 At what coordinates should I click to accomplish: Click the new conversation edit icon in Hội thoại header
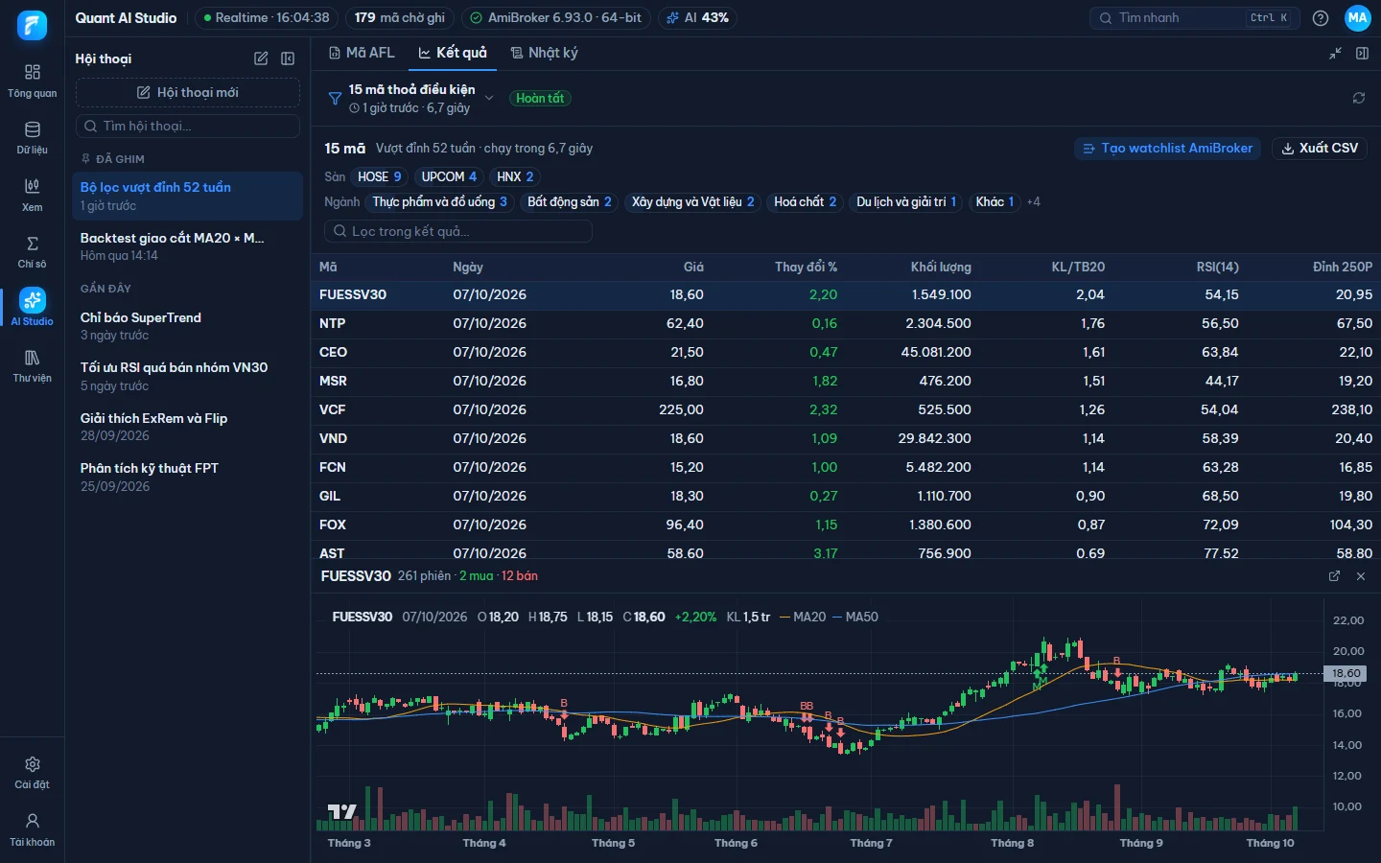click(261, 58)
